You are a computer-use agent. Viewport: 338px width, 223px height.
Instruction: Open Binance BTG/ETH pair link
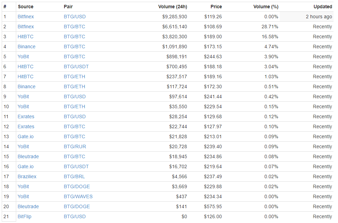tap(74, 87)
